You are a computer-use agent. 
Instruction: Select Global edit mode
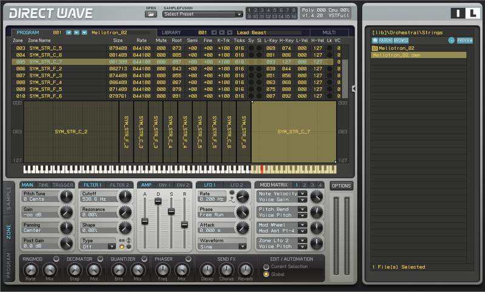click(266, 274)
